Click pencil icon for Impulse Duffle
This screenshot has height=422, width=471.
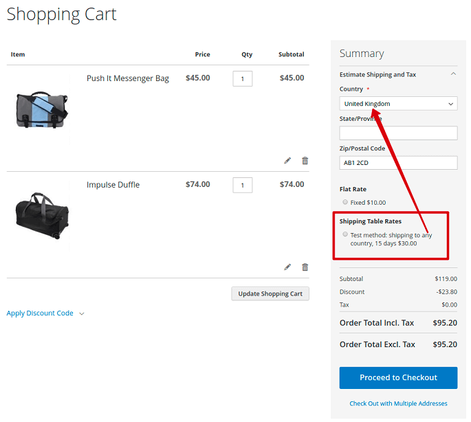click(287, 267)
